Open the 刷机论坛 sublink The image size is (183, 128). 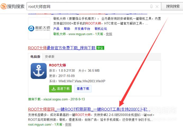tap(101, 29)
